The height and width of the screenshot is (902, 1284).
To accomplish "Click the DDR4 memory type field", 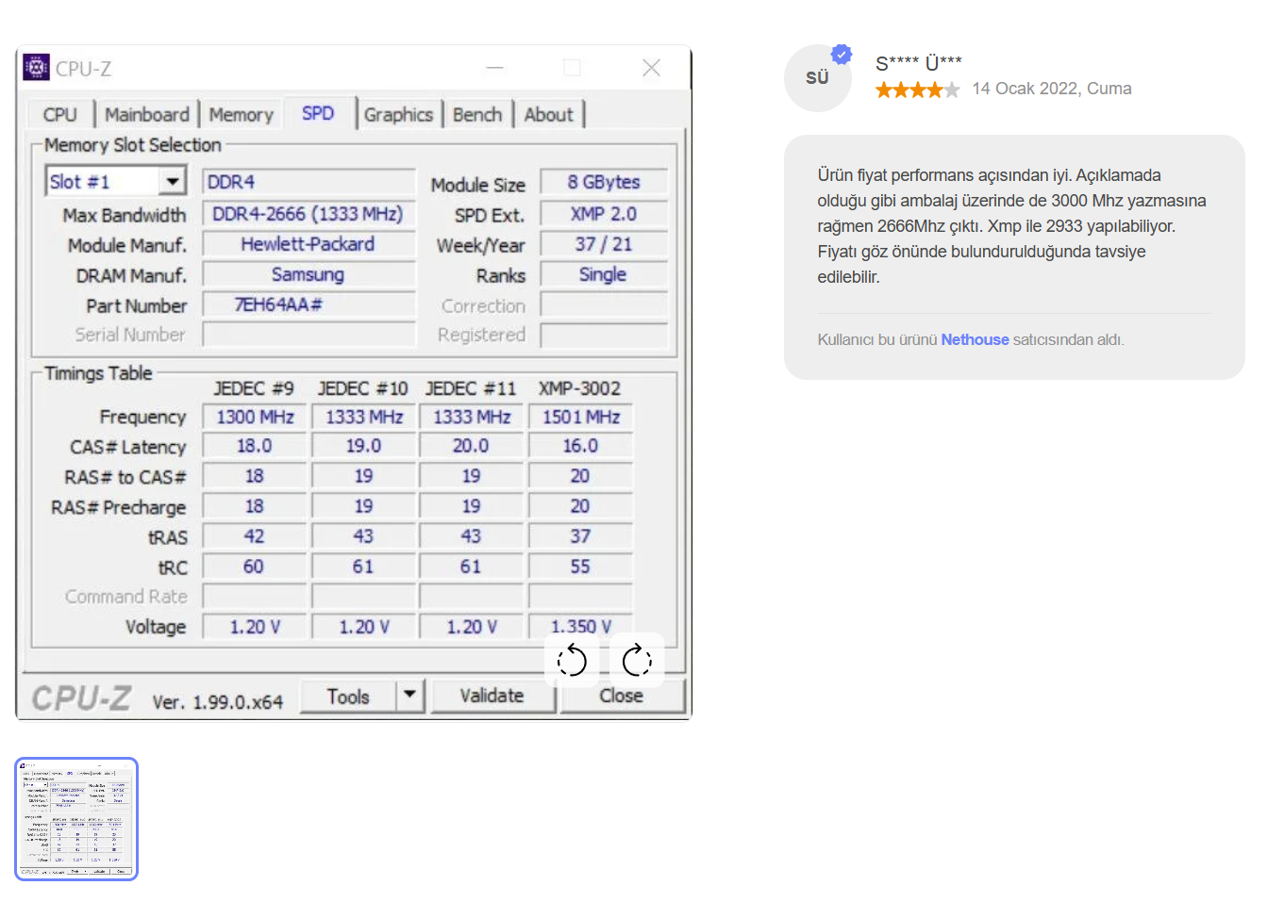I will pos(308,182).
